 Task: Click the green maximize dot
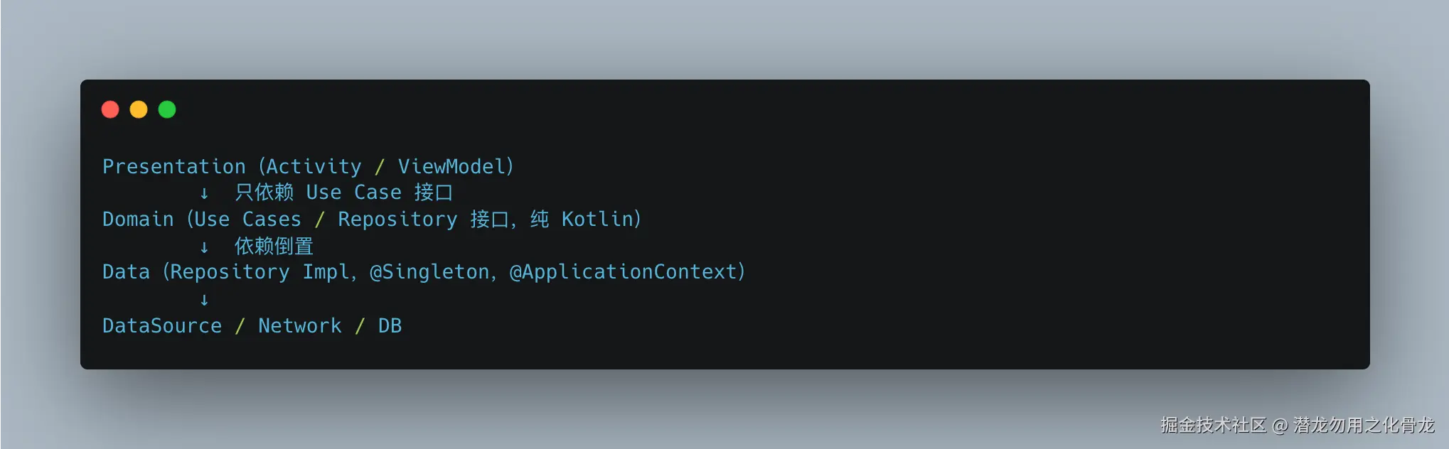pyautogui.click(x=167, y=109)
